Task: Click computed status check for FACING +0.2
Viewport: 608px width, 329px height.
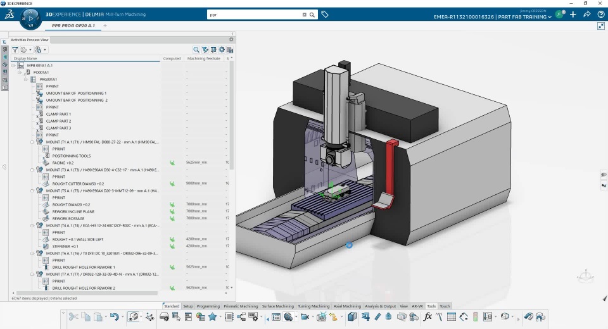Action: point(172,163)
